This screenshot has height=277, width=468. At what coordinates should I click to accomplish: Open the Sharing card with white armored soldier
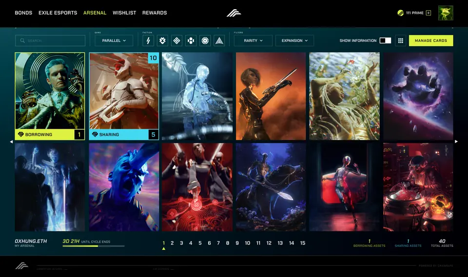coord(124,96)
